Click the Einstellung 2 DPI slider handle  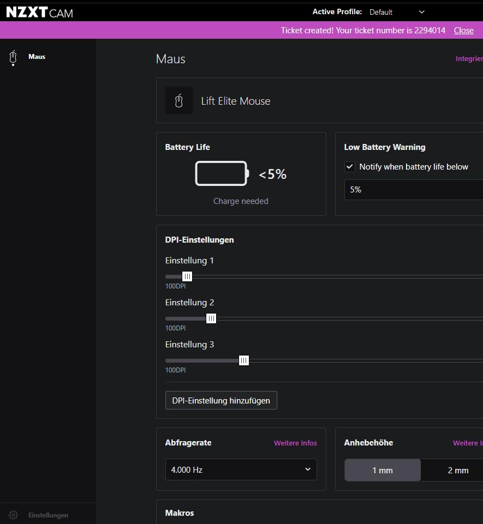click(x=211, y=318)
